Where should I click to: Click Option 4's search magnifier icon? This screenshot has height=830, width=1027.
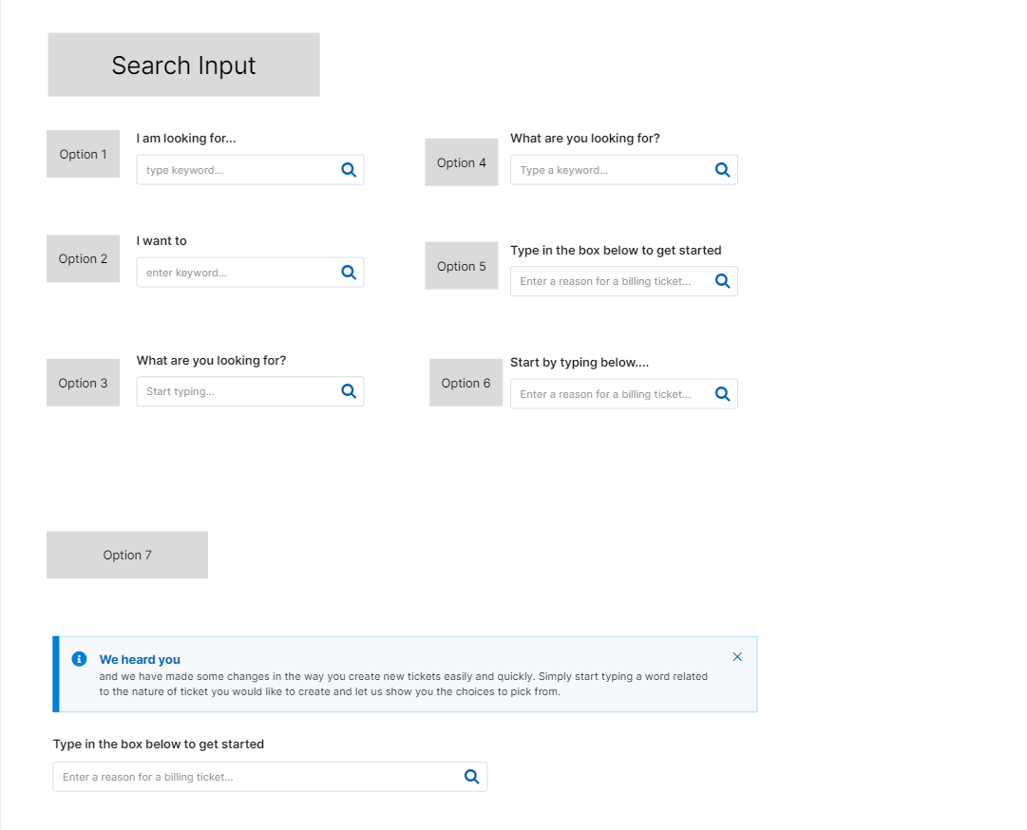coord(723,169)
